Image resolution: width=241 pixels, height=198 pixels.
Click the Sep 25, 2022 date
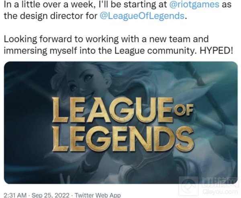pyautogui.click(x=50, y=195)
